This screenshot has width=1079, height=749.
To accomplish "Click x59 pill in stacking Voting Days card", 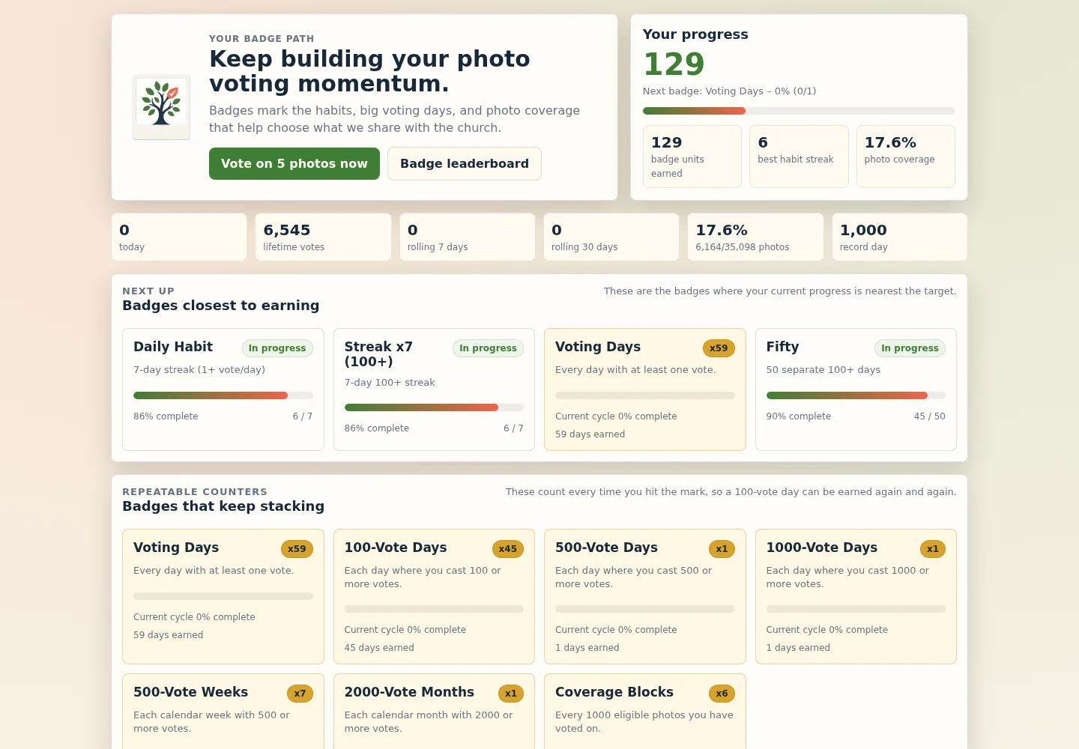I will click(297, 549).
